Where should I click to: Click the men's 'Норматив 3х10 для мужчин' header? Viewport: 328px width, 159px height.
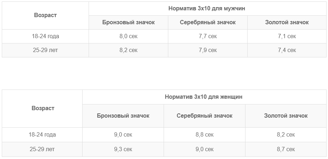coord(207,9)
